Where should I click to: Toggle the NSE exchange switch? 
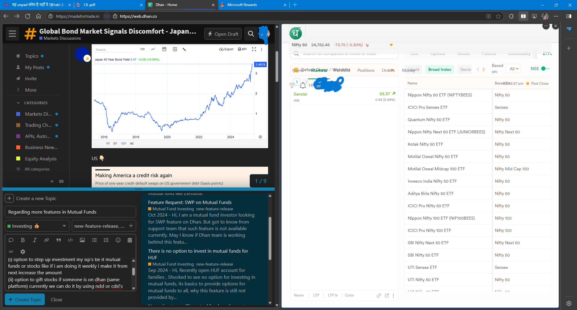pos(545,68)
